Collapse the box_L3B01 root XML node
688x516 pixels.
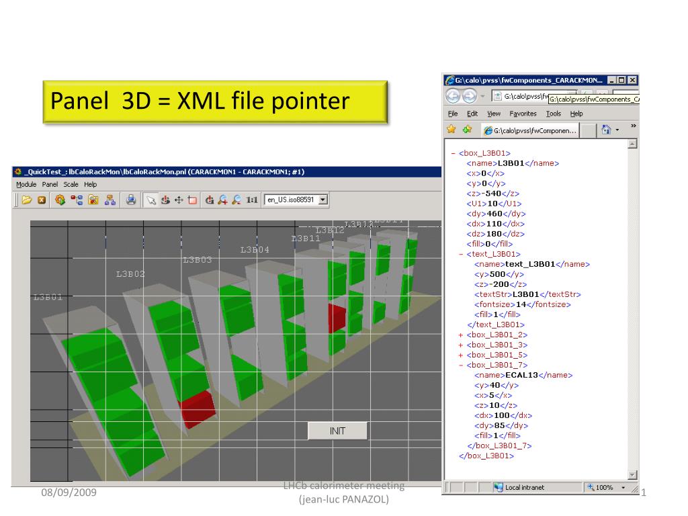pos(454,154)
